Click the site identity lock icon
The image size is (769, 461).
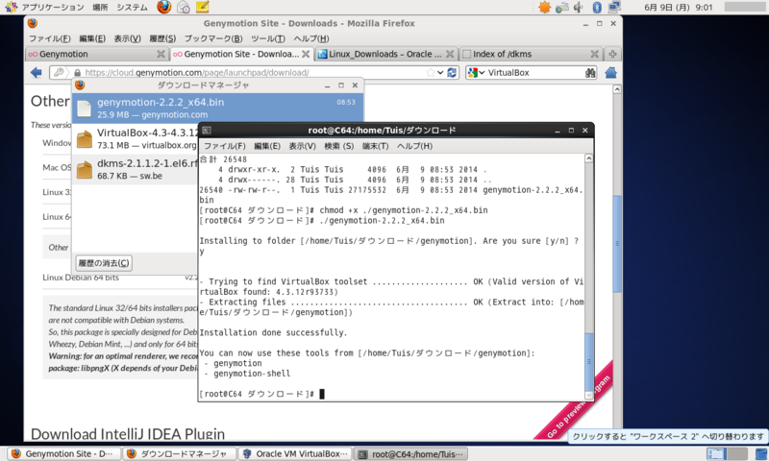(78, 72)
